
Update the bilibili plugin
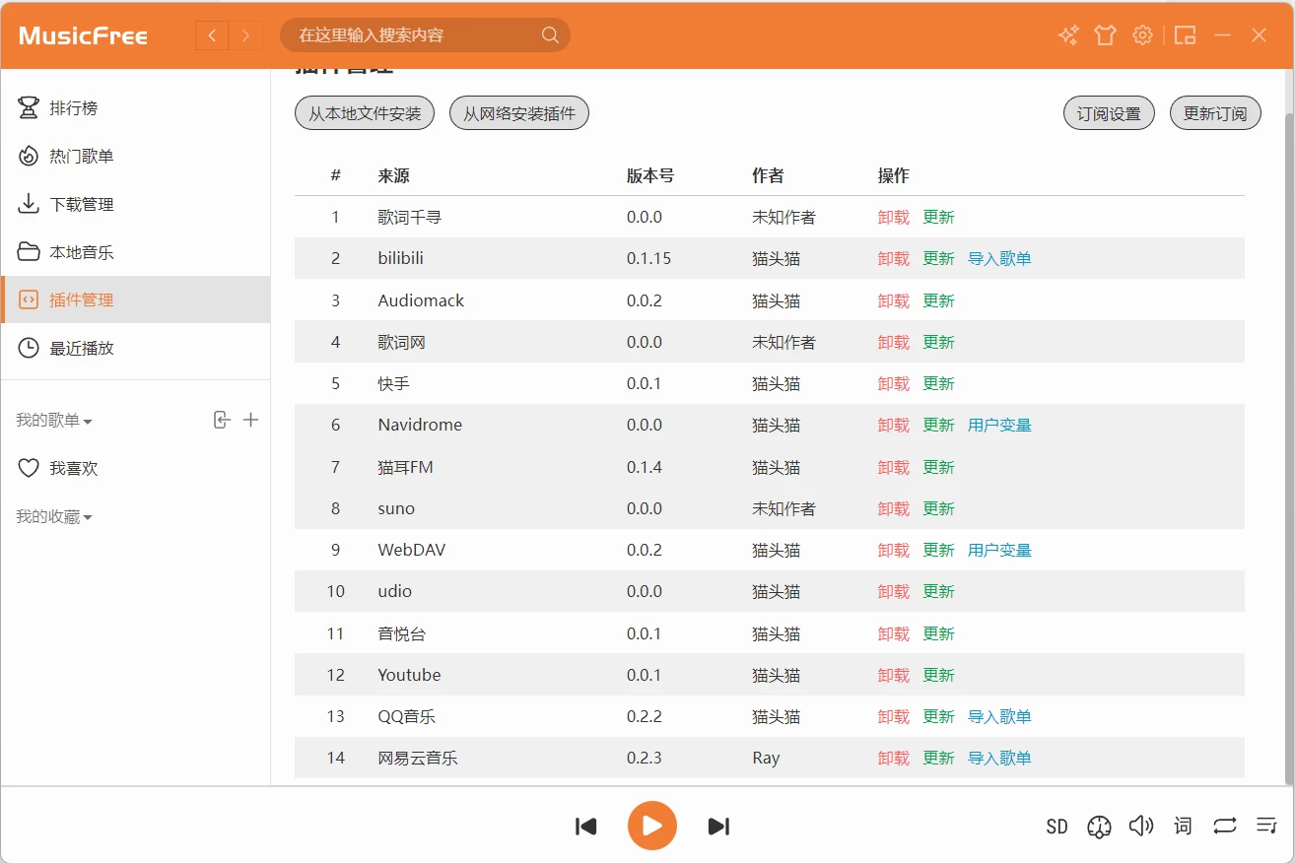point(938,258)
